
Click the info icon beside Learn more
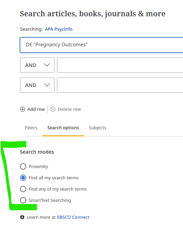coord(22,217)
